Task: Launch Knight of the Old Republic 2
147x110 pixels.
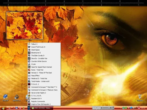Action: (x=44, y=104)
